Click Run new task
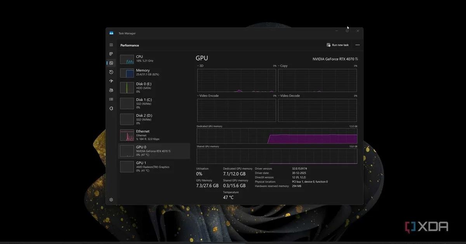 [337, 45]
